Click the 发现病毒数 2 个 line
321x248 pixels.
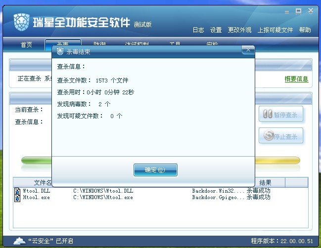tap(84, 104)
